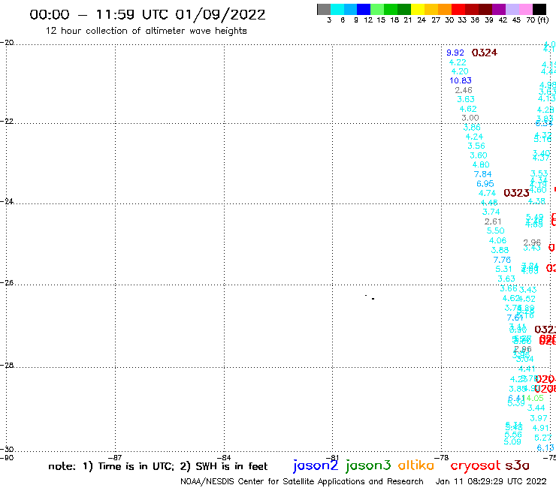The height and width of the screenshot is (488, 556).
Task: Click the -26 latitude axis label
Action: click(7, 283)
